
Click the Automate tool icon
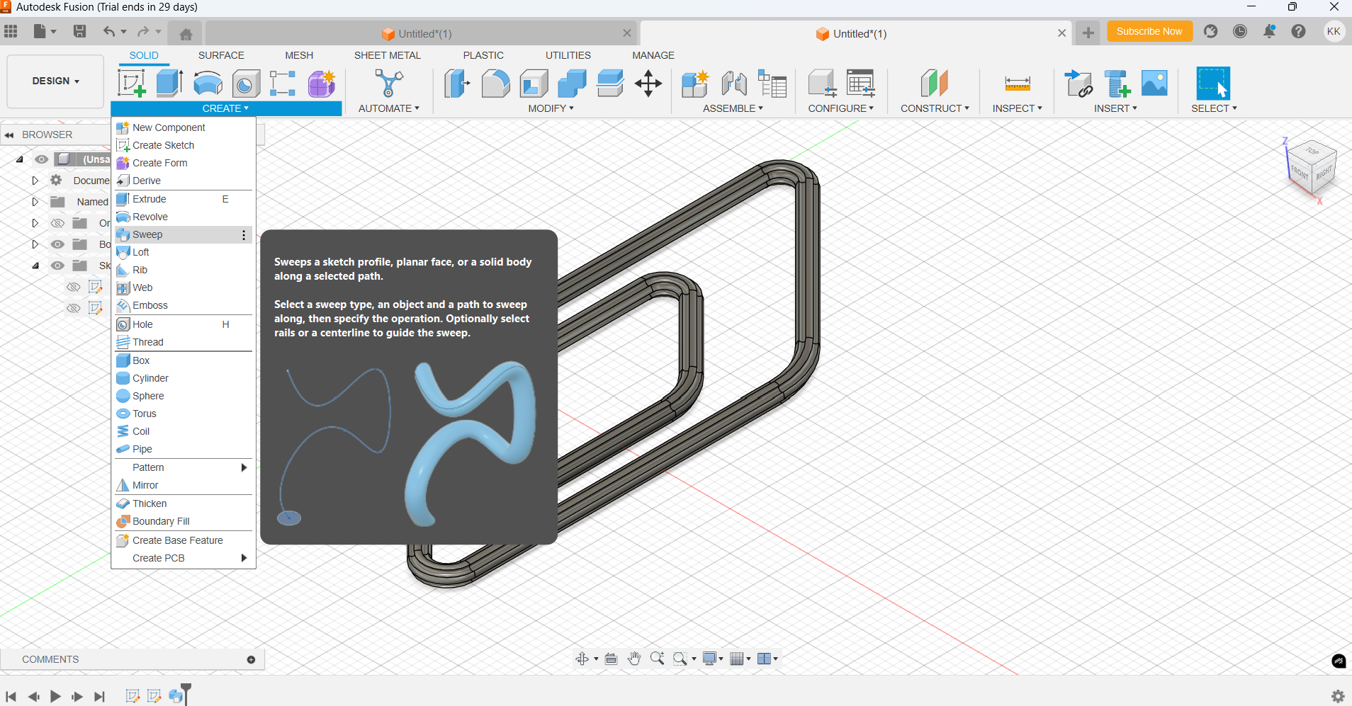pos(388,83)
